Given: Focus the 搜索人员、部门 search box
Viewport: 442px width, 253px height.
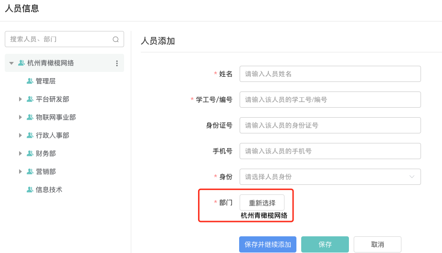Looking at the screenshot, I should pos(64,39).
